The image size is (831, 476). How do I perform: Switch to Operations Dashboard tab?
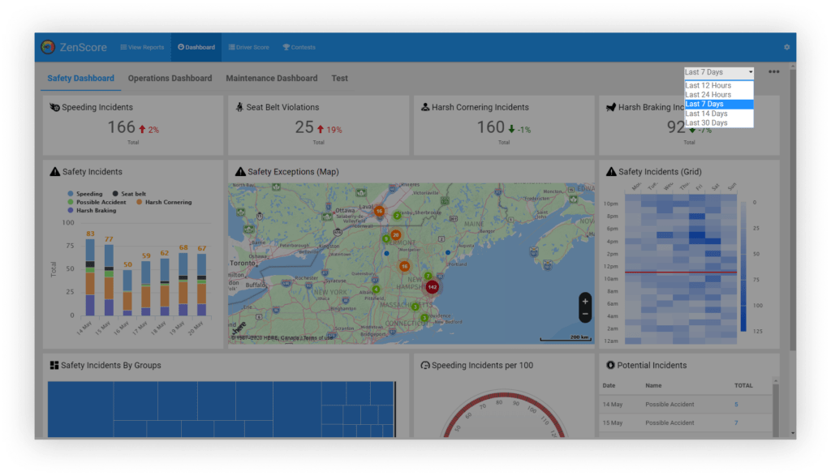pyautogui.click(x=170, y=79)
